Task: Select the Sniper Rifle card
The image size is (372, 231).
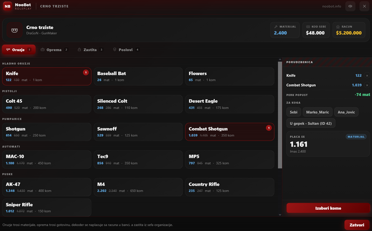Action: (x=47, y=207)
